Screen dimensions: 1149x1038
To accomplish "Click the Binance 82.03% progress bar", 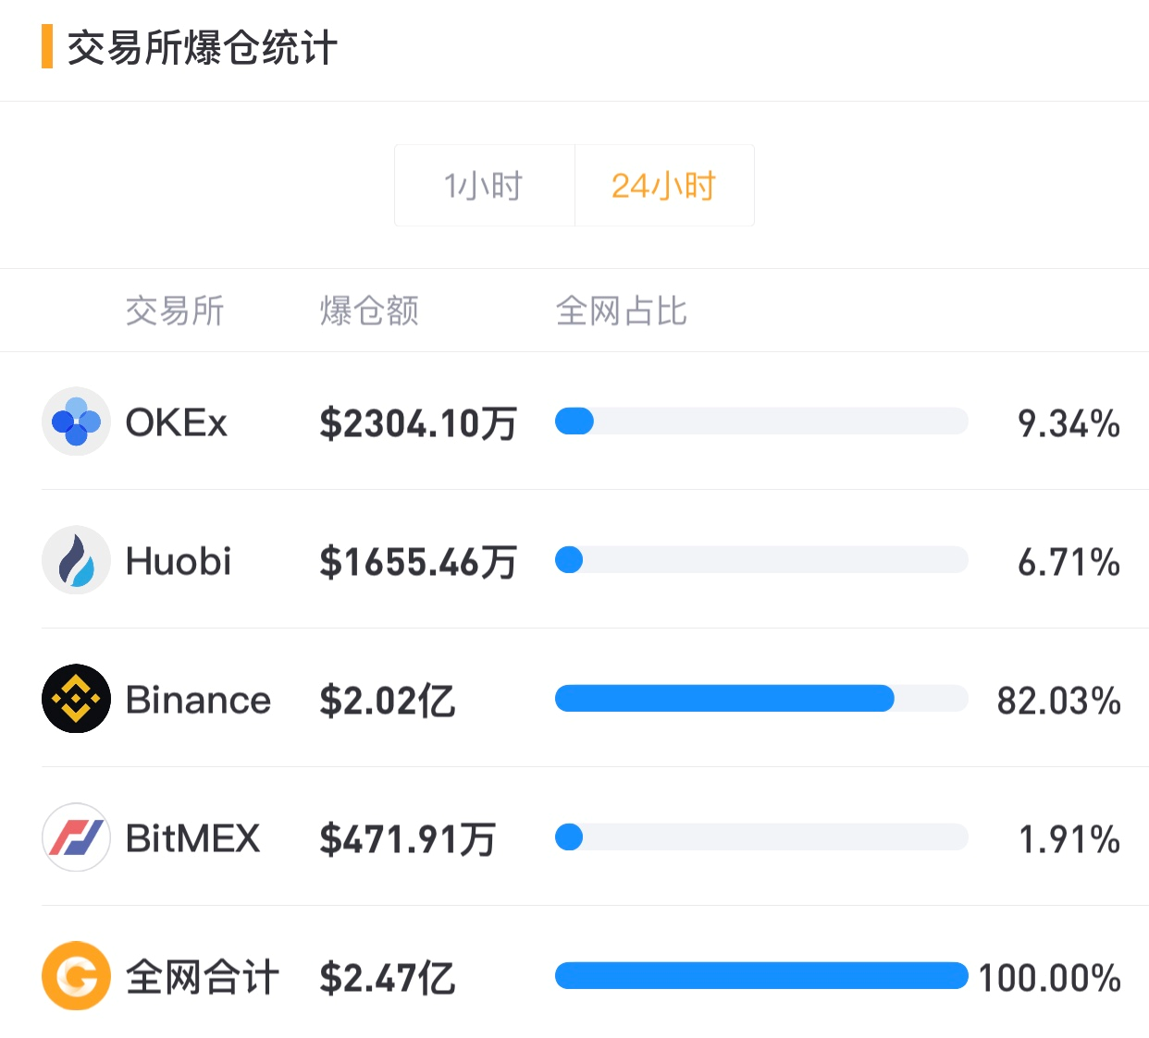I will [760, 699].
